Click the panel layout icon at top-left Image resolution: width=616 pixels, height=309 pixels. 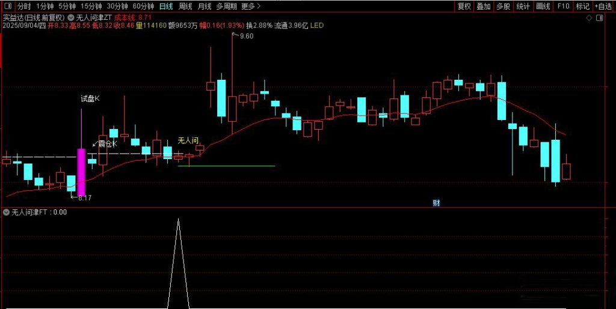(7, 7)
